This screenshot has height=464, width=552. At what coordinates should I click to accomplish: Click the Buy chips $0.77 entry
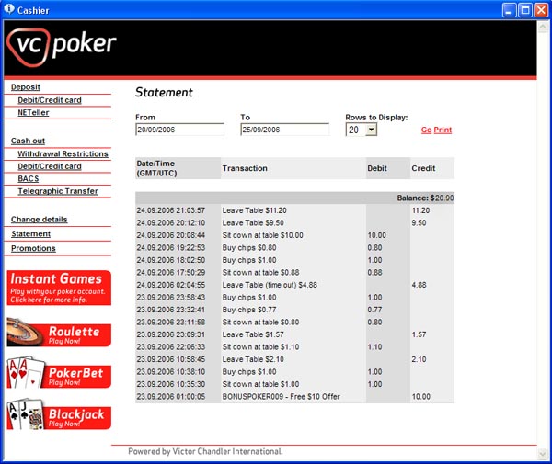[249, 310]
